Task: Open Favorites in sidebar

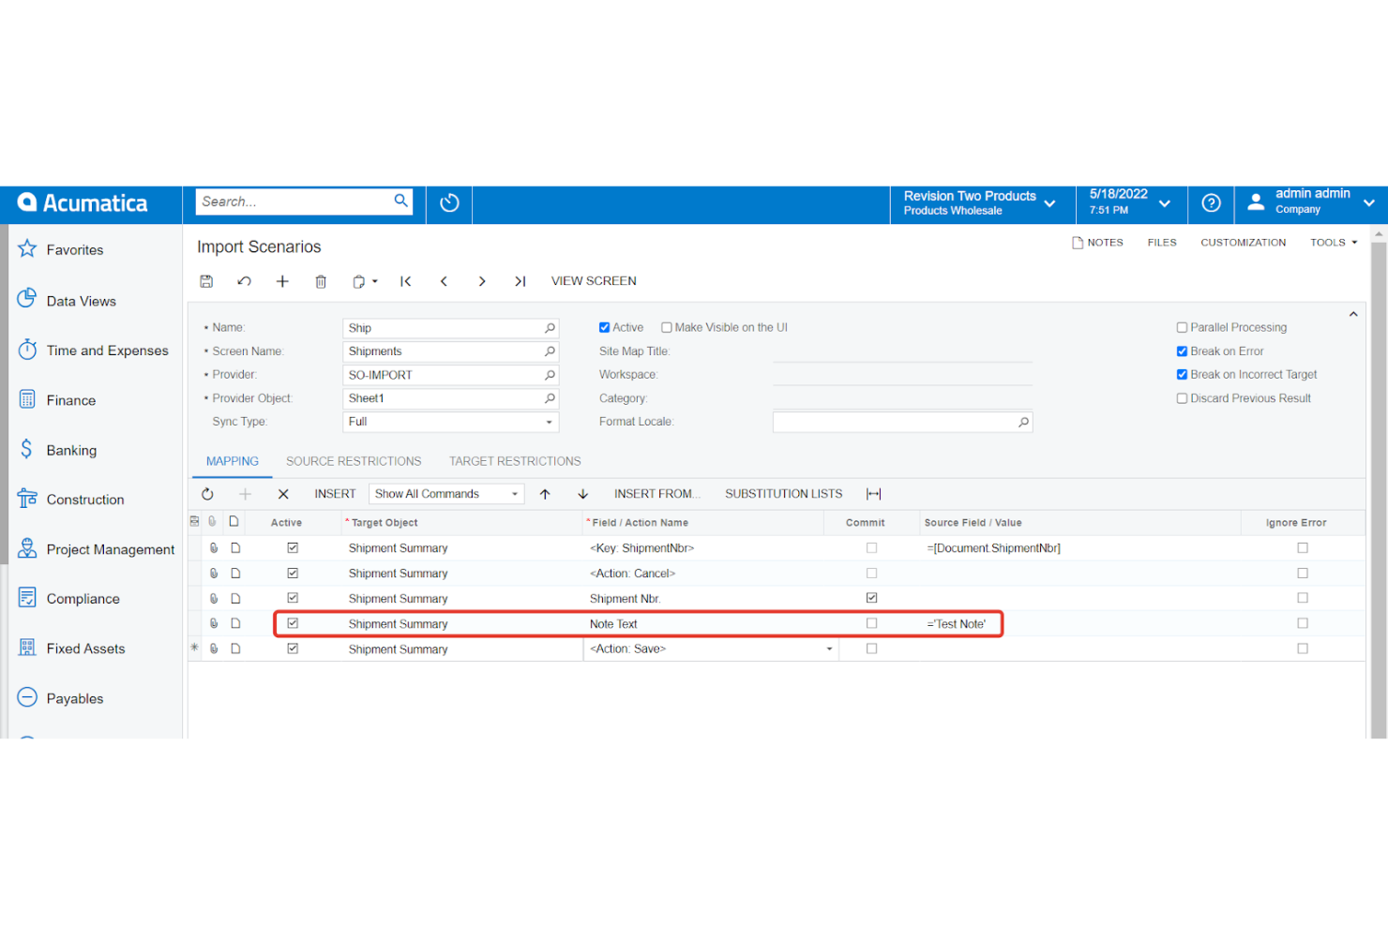Action: [x=75, y=250]
